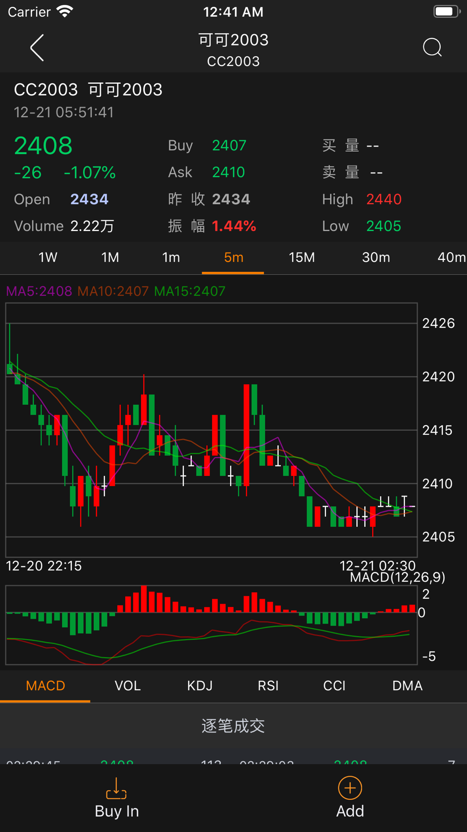Show the KDJ indicator
The image size is (467, 832).
(x=200, y=686)
